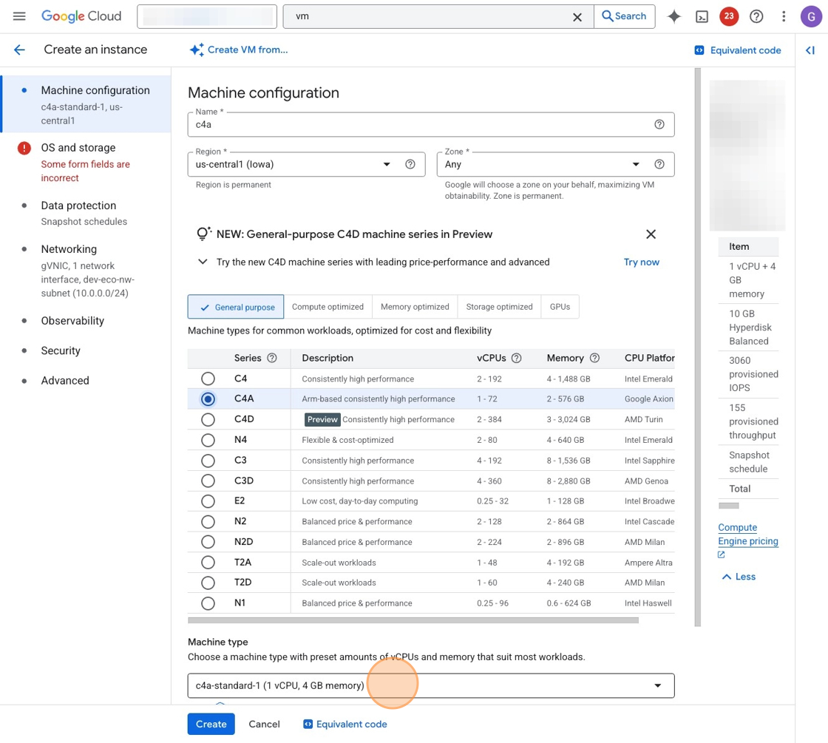This screenshot has height=743, width=828.
Task: Open the Machine type dropdown c4a-standard-1
Action: pos(431,685)
